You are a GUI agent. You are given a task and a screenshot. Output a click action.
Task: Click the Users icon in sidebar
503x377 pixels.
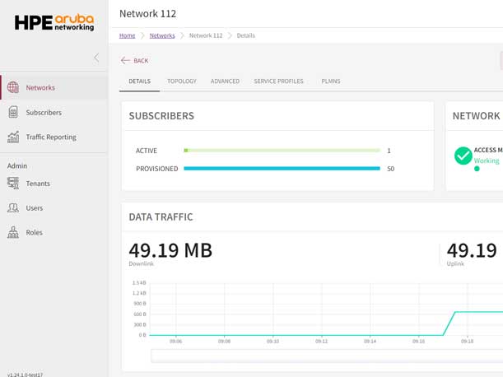pos(13,208)
